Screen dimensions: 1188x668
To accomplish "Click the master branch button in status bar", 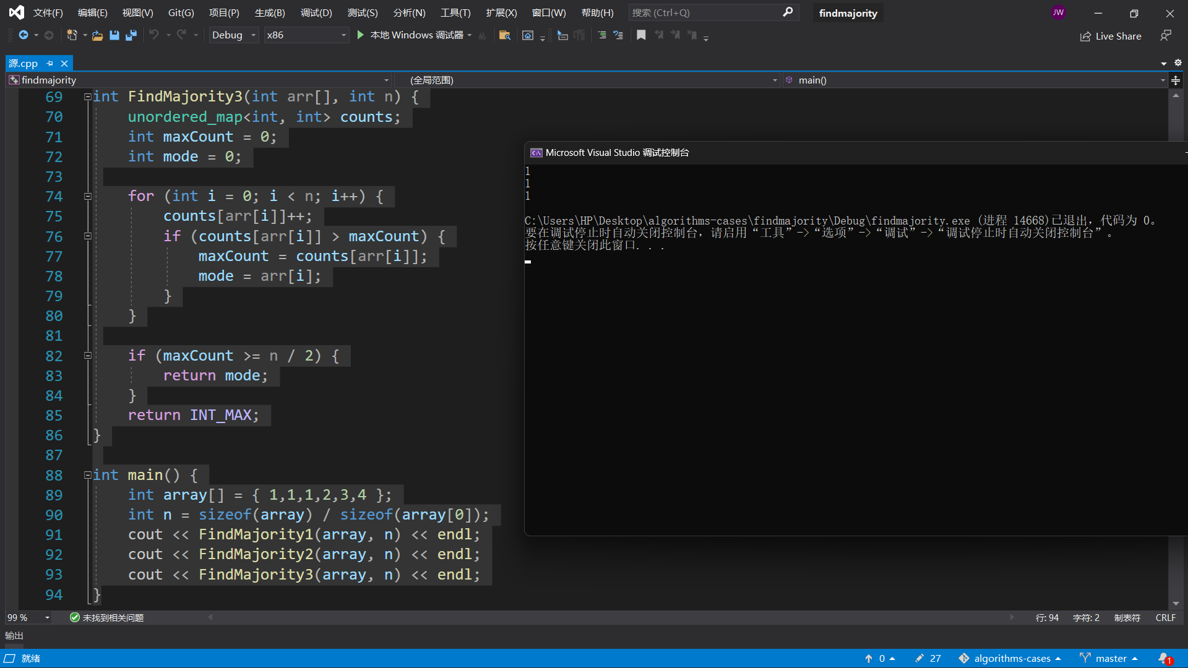I will 1109,659.
